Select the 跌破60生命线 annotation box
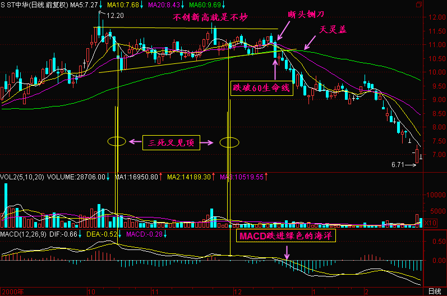Viewport: 447px width, 296px height. coord(262,88)
